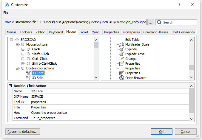Click the 3D Face properties icon
202x140 pixels.
(28, 73)
